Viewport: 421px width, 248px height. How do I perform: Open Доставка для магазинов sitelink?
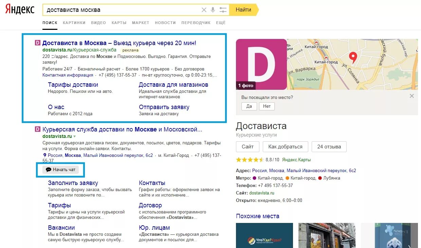(173, 85)
